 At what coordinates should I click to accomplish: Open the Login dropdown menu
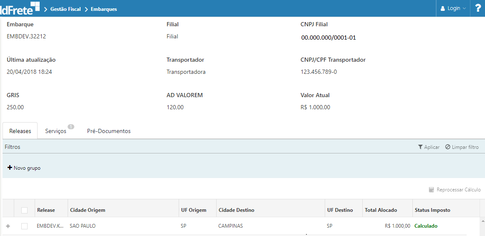point(454,8)
